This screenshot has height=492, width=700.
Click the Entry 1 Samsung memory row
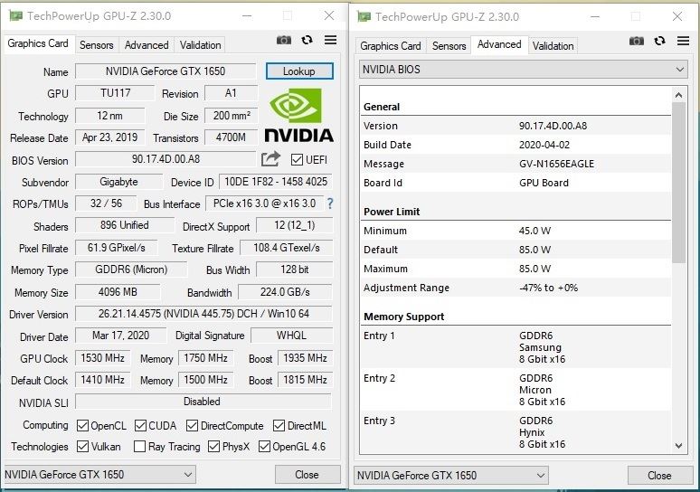[x=516, y=347]
